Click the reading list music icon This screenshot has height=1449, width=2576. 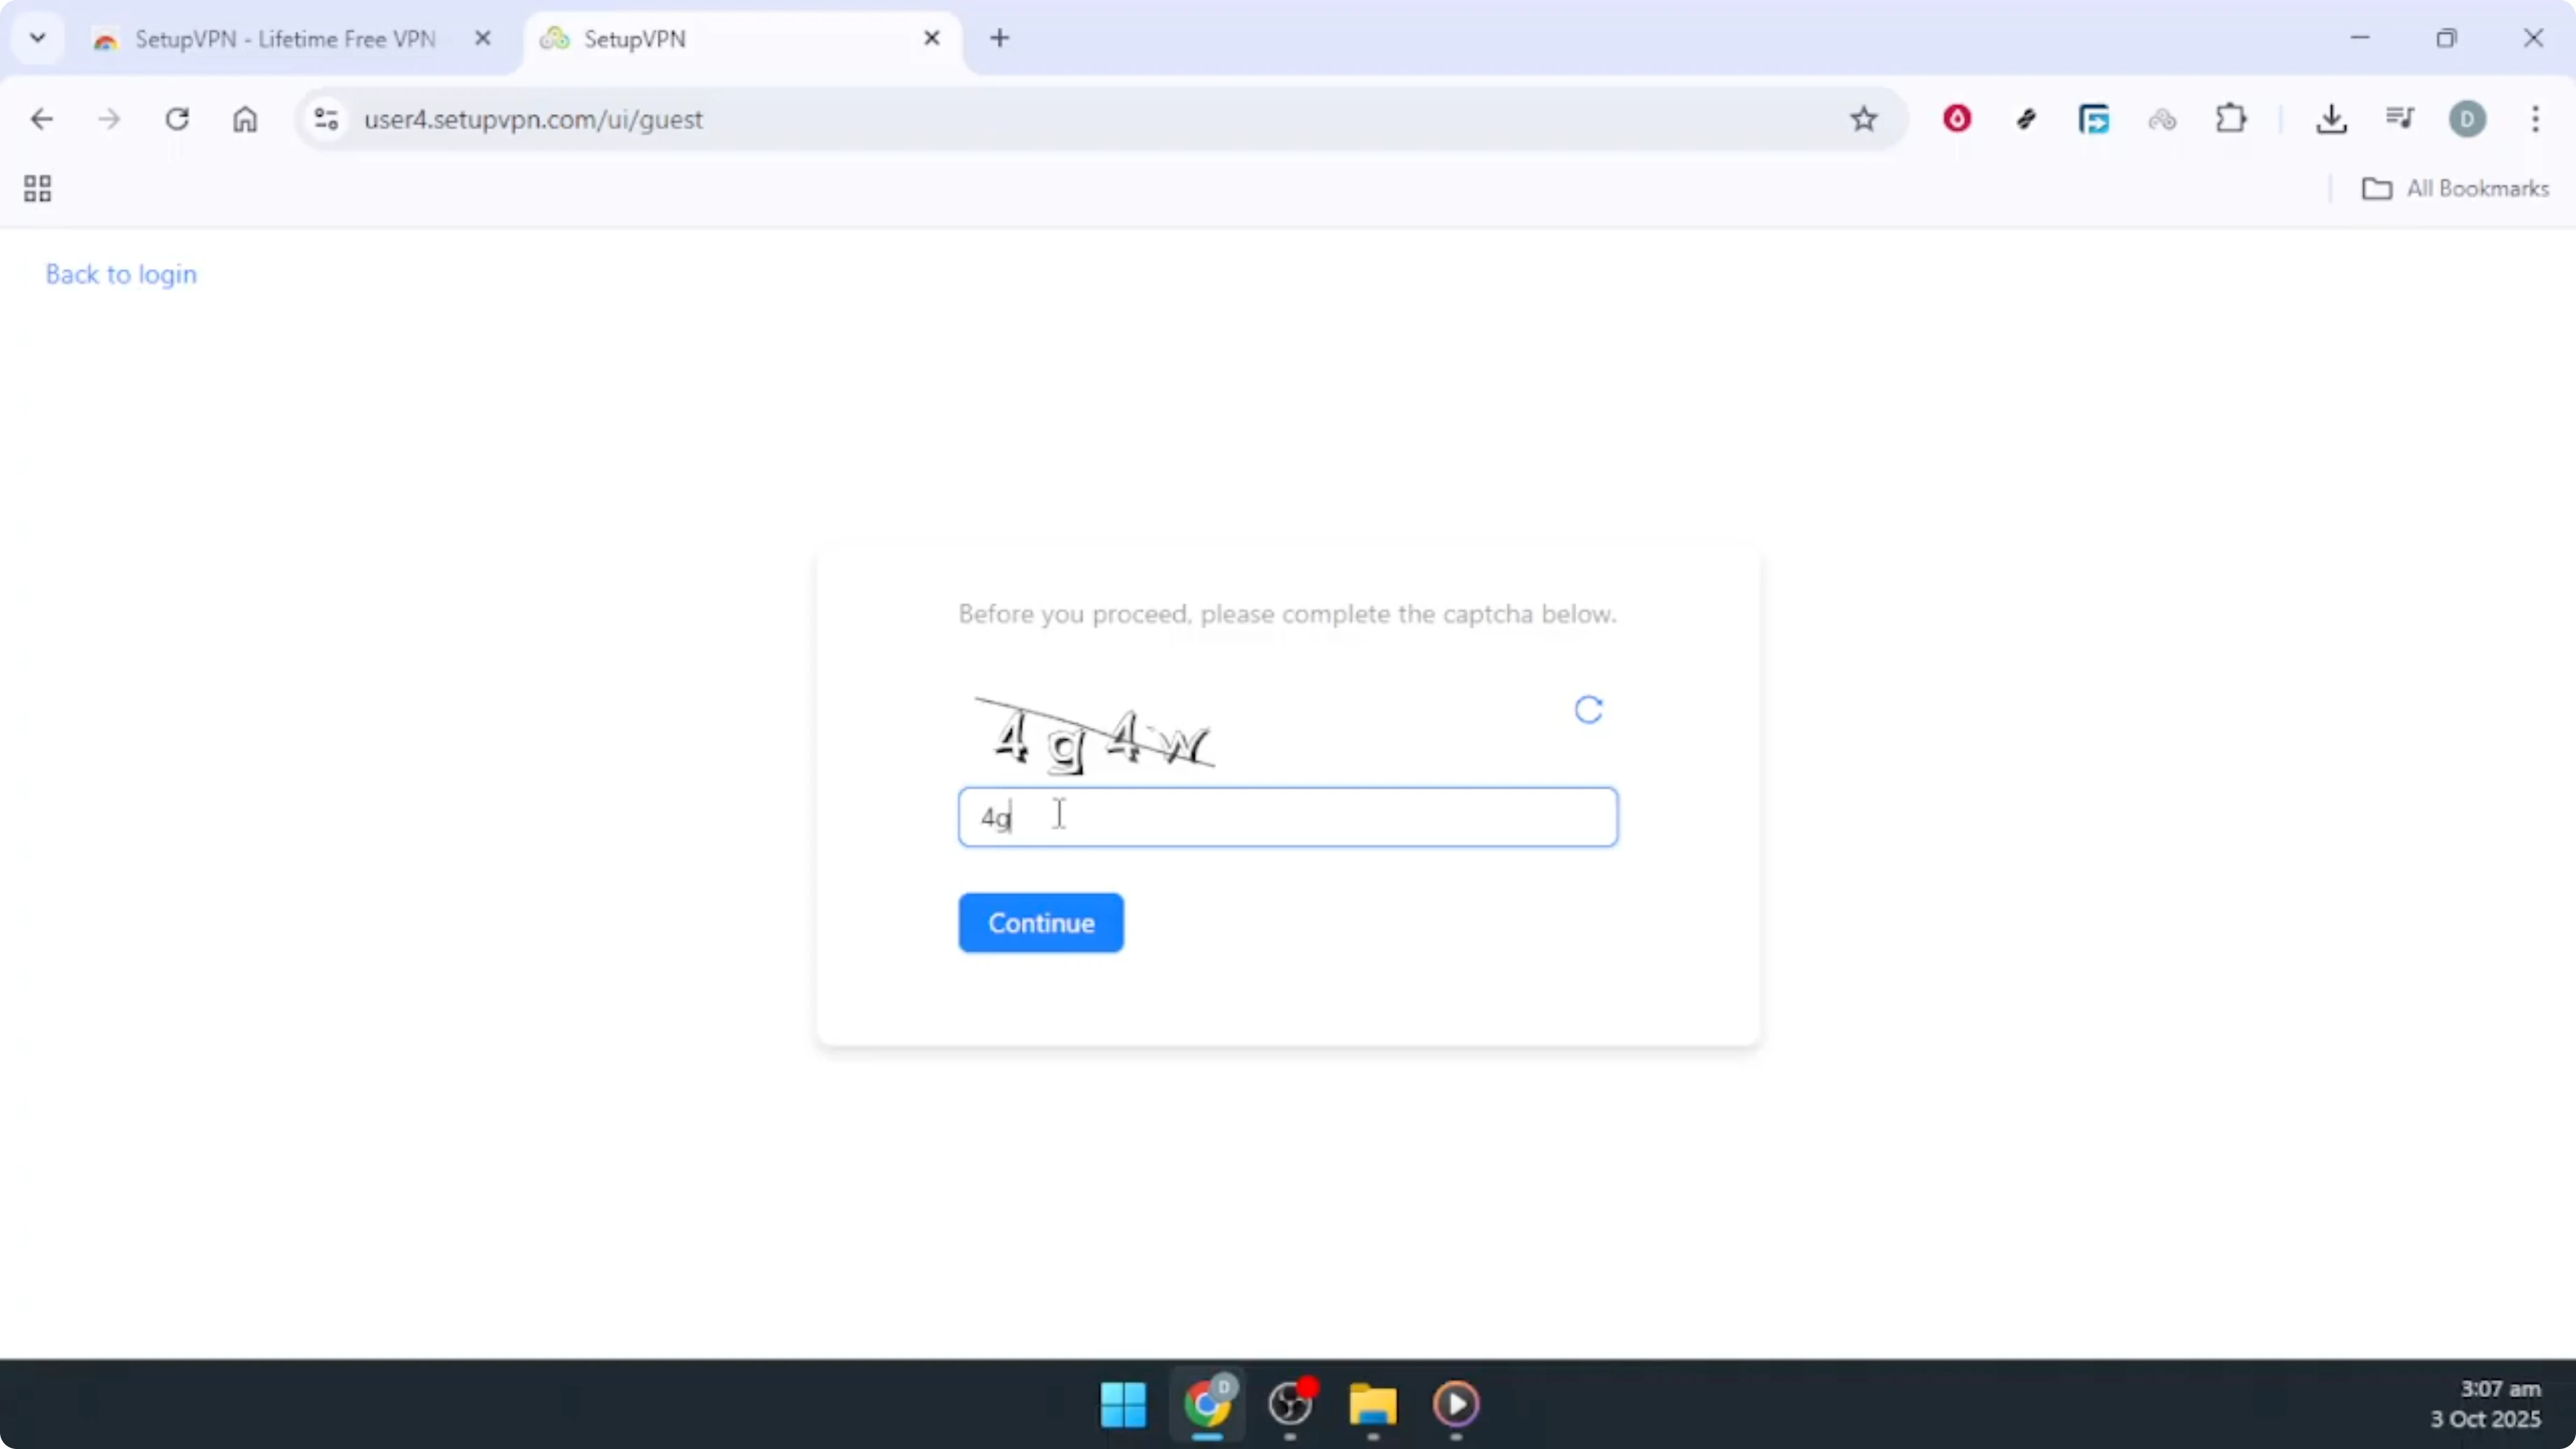2400,119
